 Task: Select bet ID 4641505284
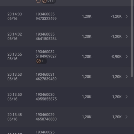46,39
